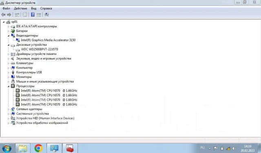Click the Устройства обработки изображений icon
The width and height of the screenshot is (261, 153).
click(13, 123)
